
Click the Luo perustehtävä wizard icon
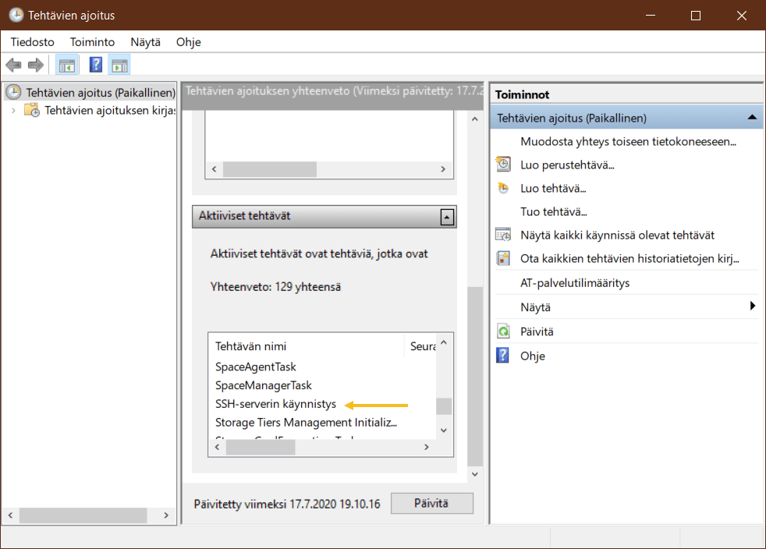point(504,165)
